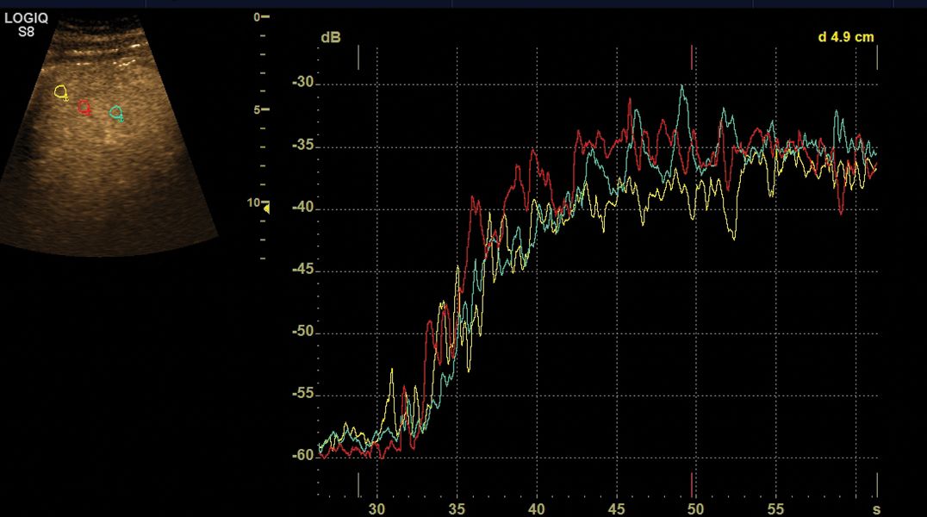Click the dB axis unit label
Image resolution: width=927 pixels, height=517 pixels.
click(329, 38)
